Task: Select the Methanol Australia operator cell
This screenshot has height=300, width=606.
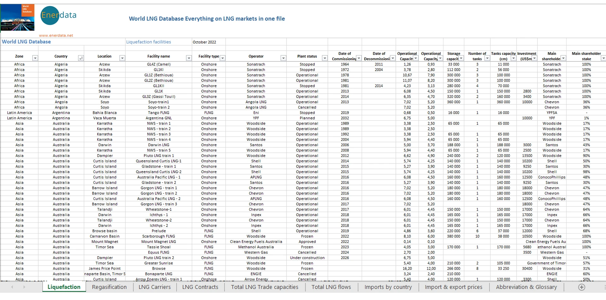Action: point(256,247)
